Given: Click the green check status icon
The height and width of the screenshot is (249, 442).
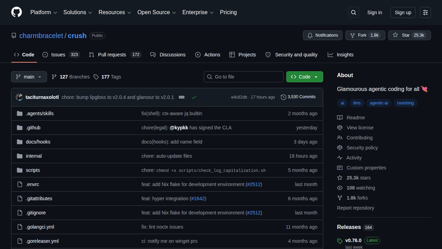Looking at the screenshot, I should 194,97.
